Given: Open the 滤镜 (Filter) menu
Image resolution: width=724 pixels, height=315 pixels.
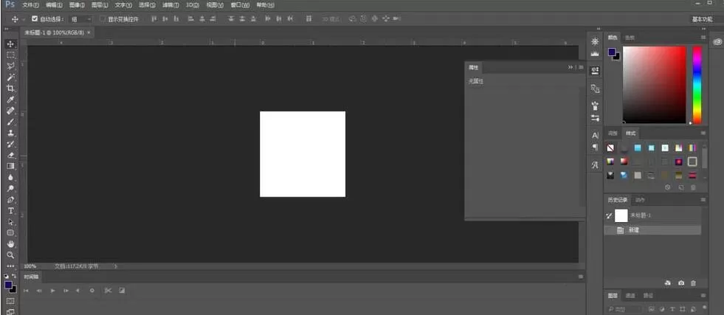Looking at the screenshot, I should pyautogui.click(x=170, y=5).
